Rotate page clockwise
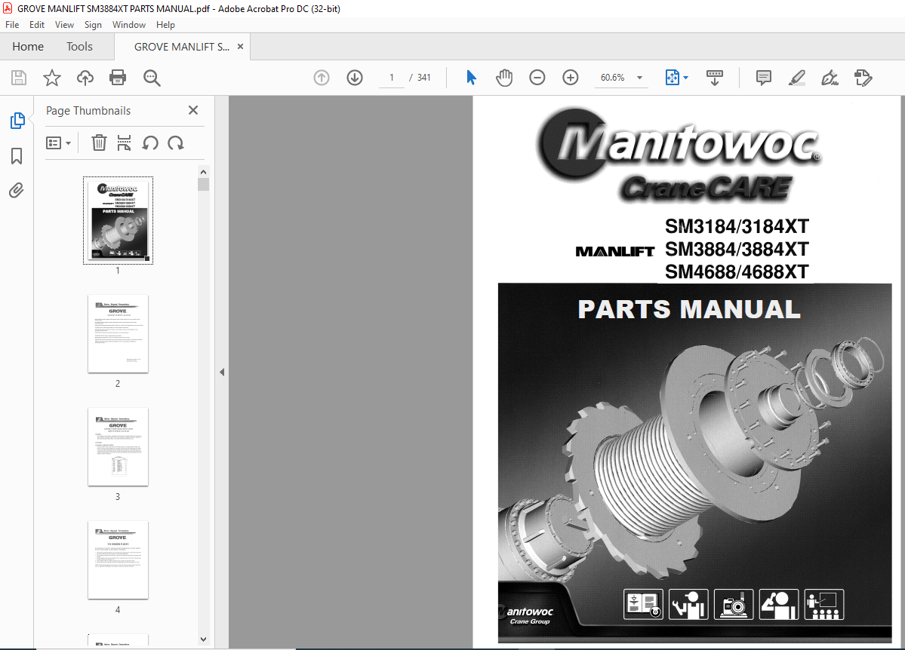The image size is (905, 650). pyautogui.click(x=175, y=143)
